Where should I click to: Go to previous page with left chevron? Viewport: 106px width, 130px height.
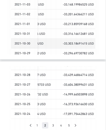tap(30, 125)
